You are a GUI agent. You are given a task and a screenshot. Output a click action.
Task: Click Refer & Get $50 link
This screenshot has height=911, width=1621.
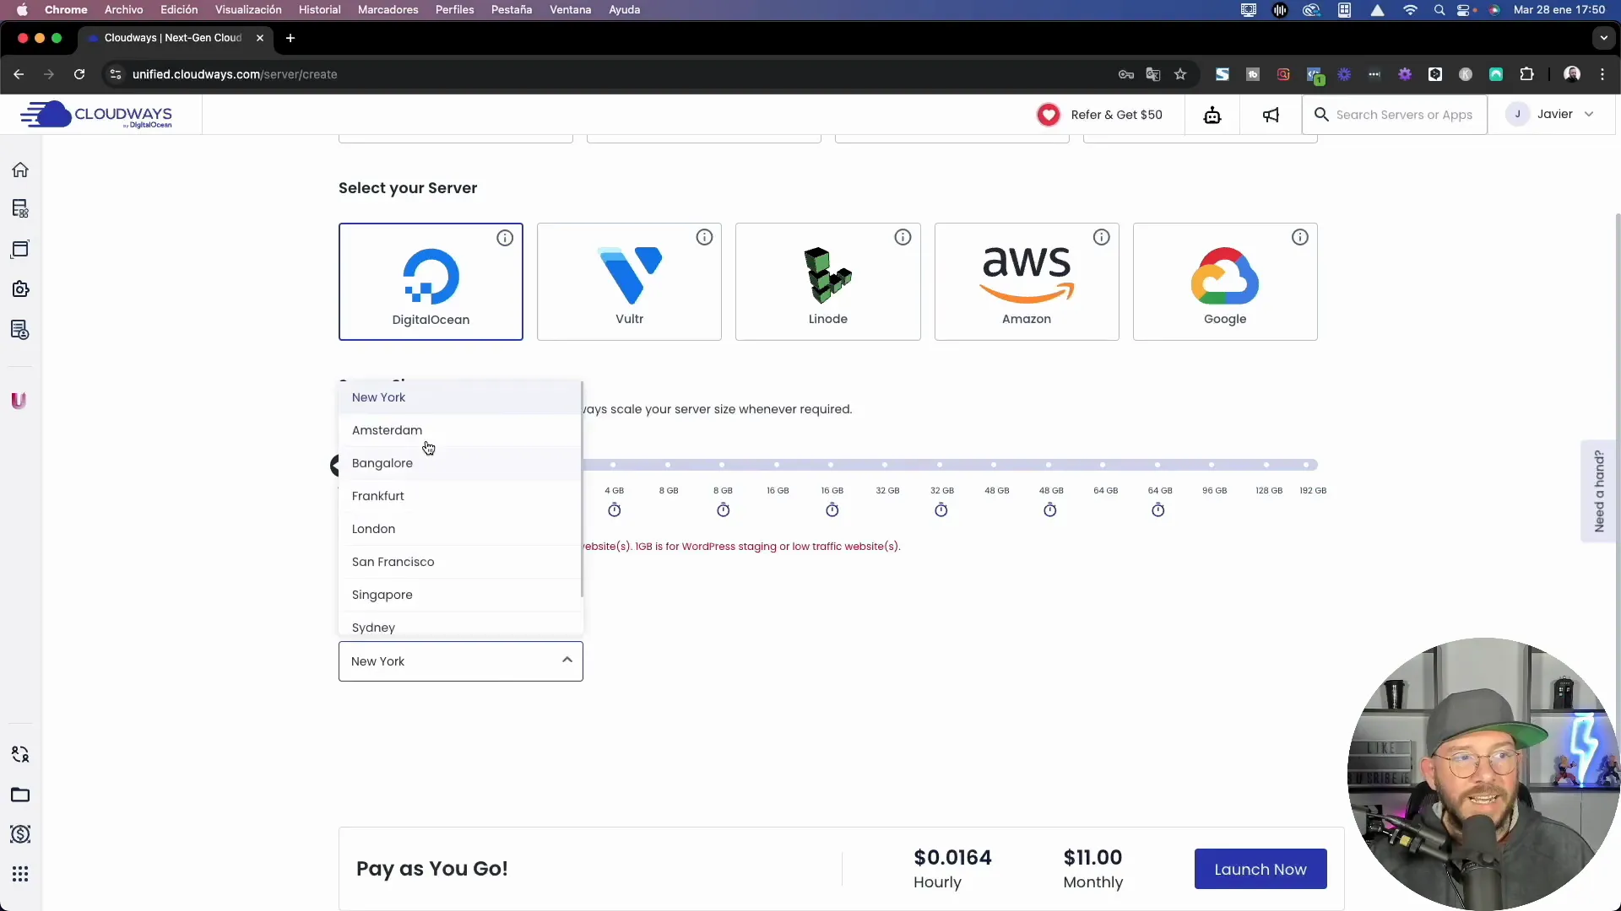coord(1116,115)
